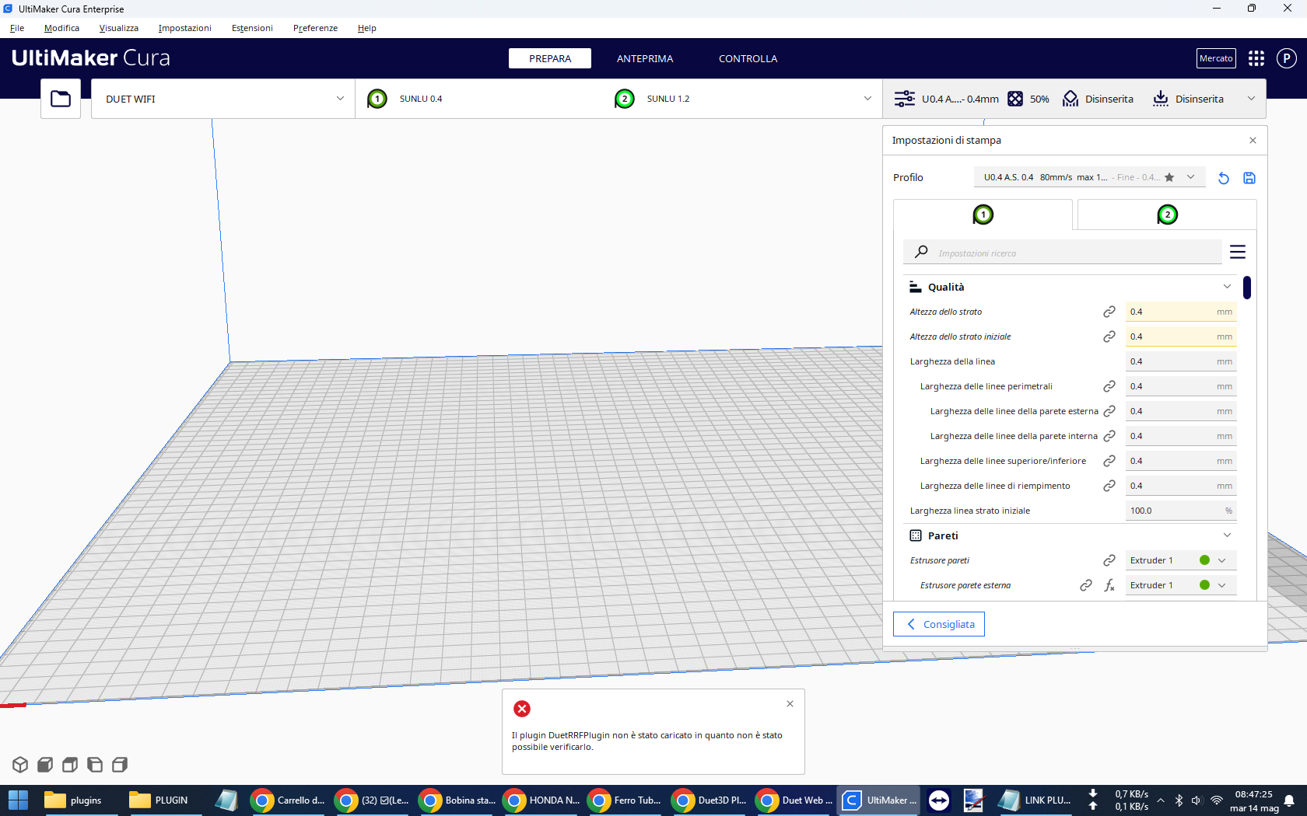Screen dimensions: 1307x816
Task: Collapse the Qualità settings section
Action: (1227, 287)
